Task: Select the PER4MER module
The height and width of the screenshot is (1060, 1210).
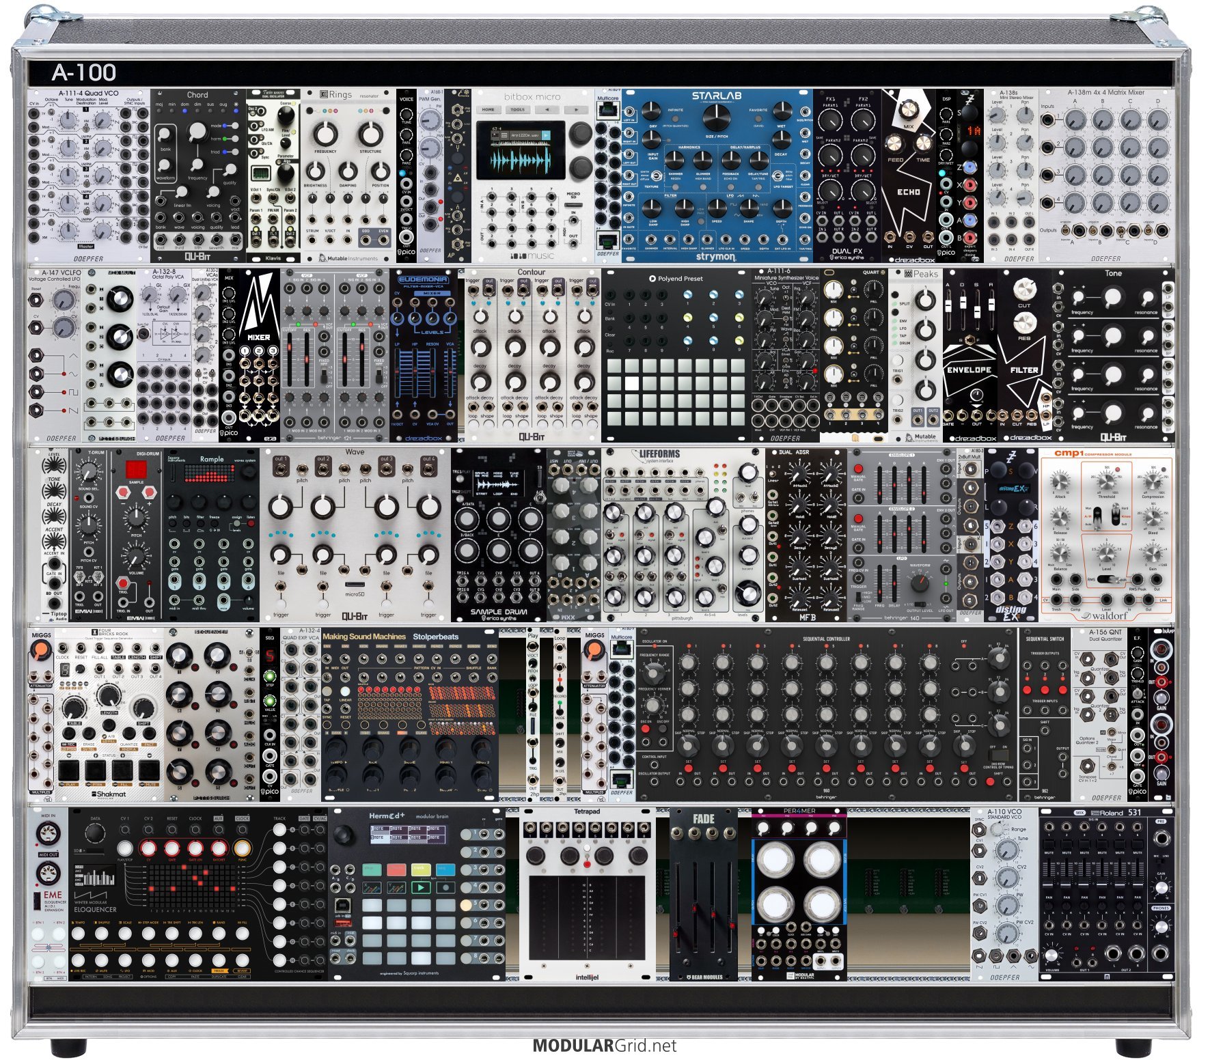Action: [x=799, y=894]
